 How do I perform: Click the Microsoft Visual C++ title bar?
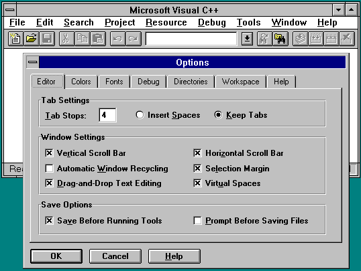(x=174, y=10)
